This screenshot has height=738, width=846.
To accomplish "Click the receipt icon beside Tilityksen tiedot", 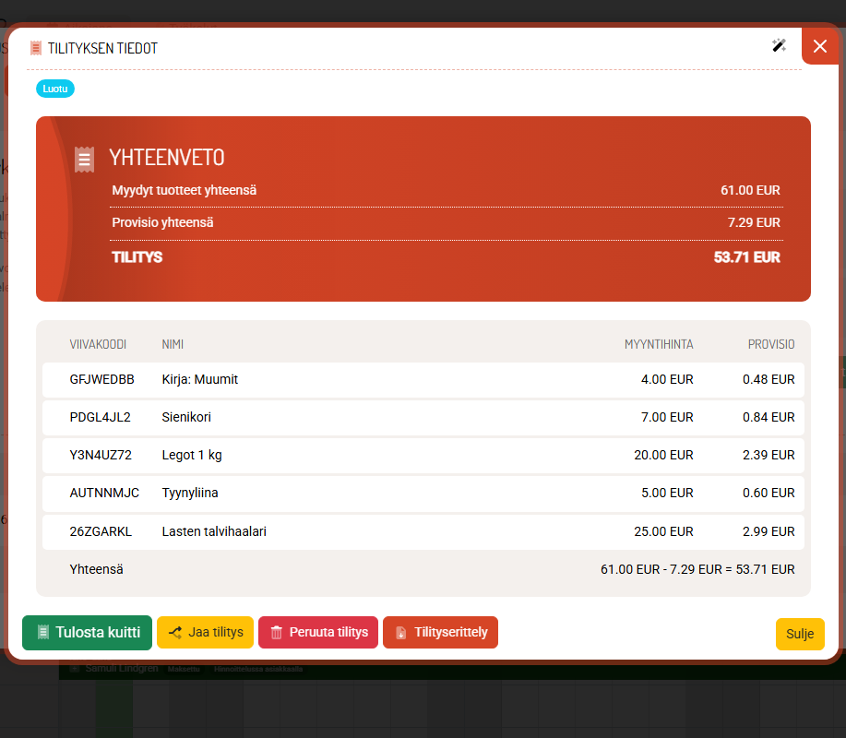I will (36, 48).
